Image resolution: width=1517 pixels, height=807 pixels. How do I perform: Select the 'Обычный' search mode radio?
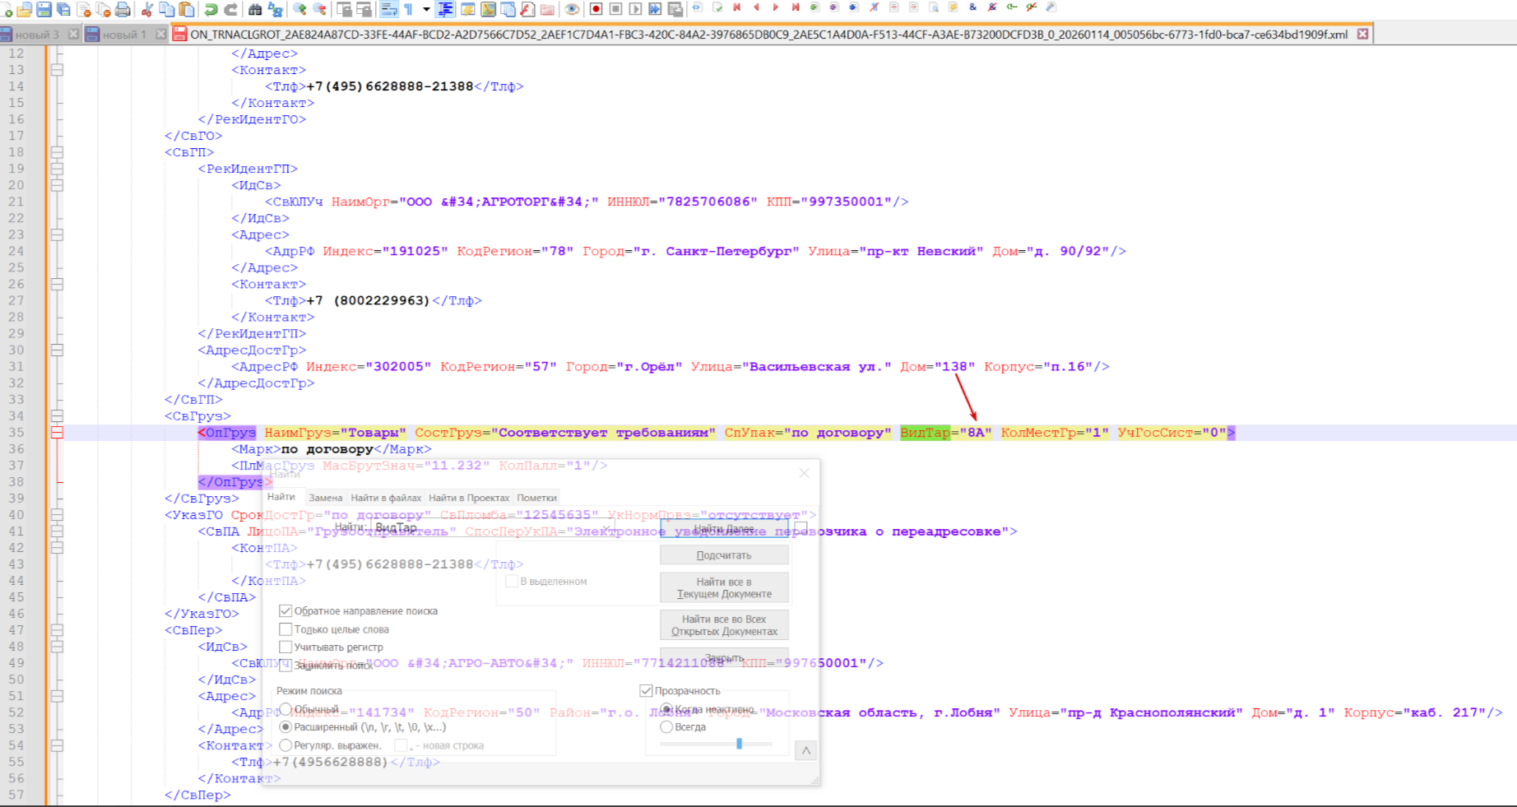pyautogui.click(x=285, y=708)
